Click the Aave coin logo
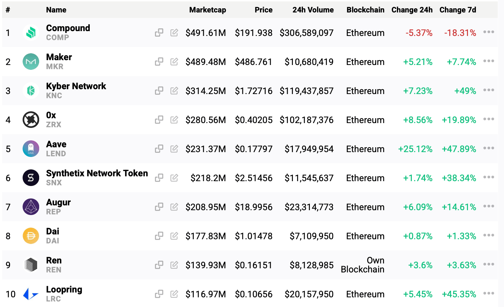 (x=31, y=149)
